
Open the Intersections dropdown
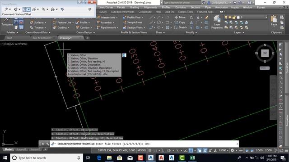pyautogui.click(x=107, y=18)
